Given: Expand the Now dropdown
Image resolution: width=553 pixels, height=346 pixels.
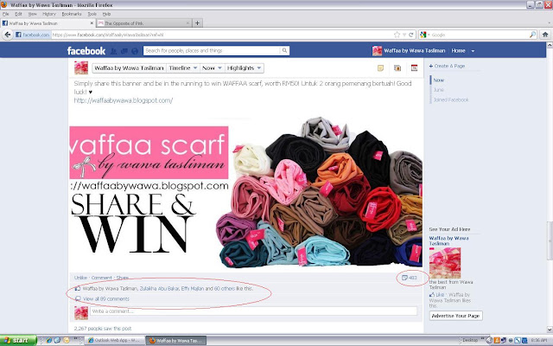Looking at the screenshot, I should (x=212, y=68).
